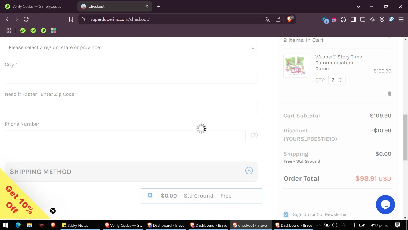408x230 pixels.
Task: Open the Brave Wallet icon
Action: point(363,19)
